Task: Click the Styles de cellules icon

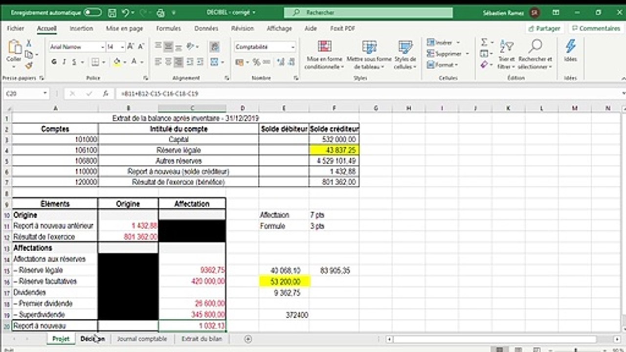Action: click(x=405, y=47)
